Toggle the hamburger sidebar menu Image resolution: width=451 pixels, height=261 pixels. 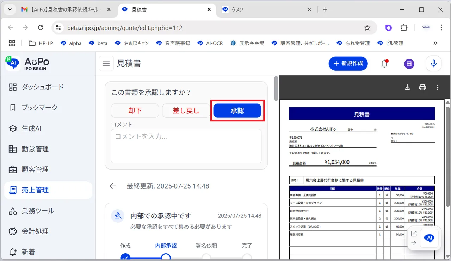[106, 64]
